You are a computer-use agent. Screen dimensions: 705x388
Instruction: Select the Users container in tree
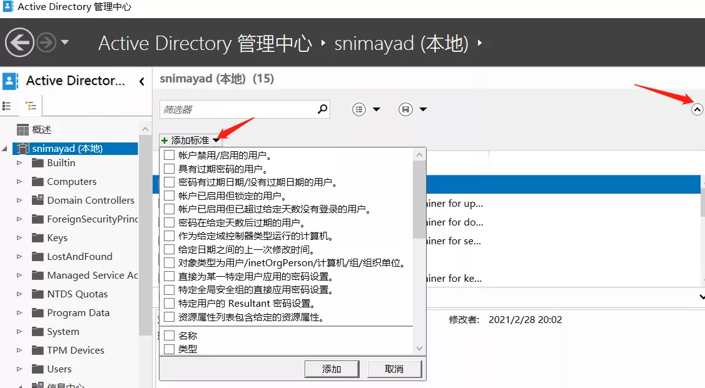tap(59, 369)
